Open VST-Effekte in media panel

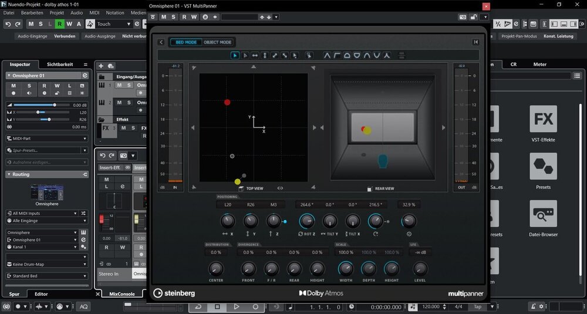(x=543, y=123)
